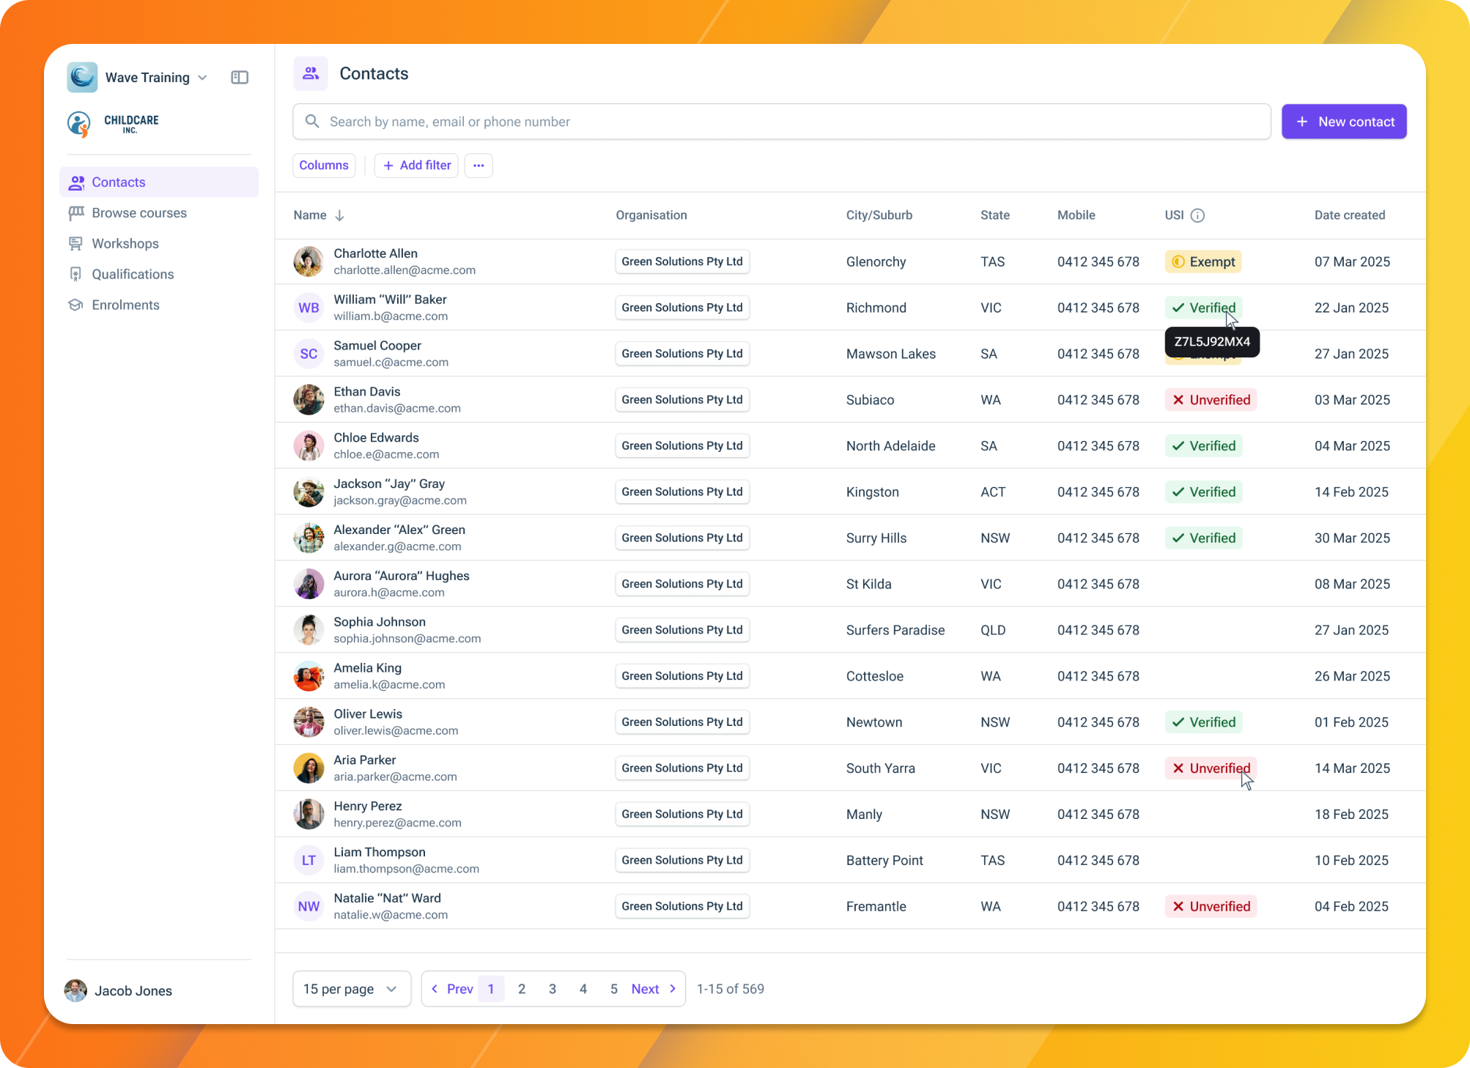Image resolution: width=1470 pixels, height=1068 pixels.
Task: Click Unverified badge for Aria Parker
Action: 1211,768
